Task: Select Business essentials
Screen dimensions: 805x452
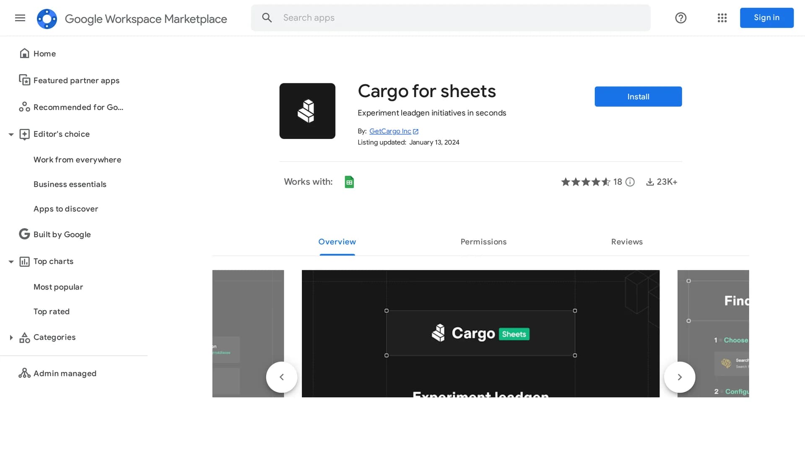Action: (x=70, y=184)
